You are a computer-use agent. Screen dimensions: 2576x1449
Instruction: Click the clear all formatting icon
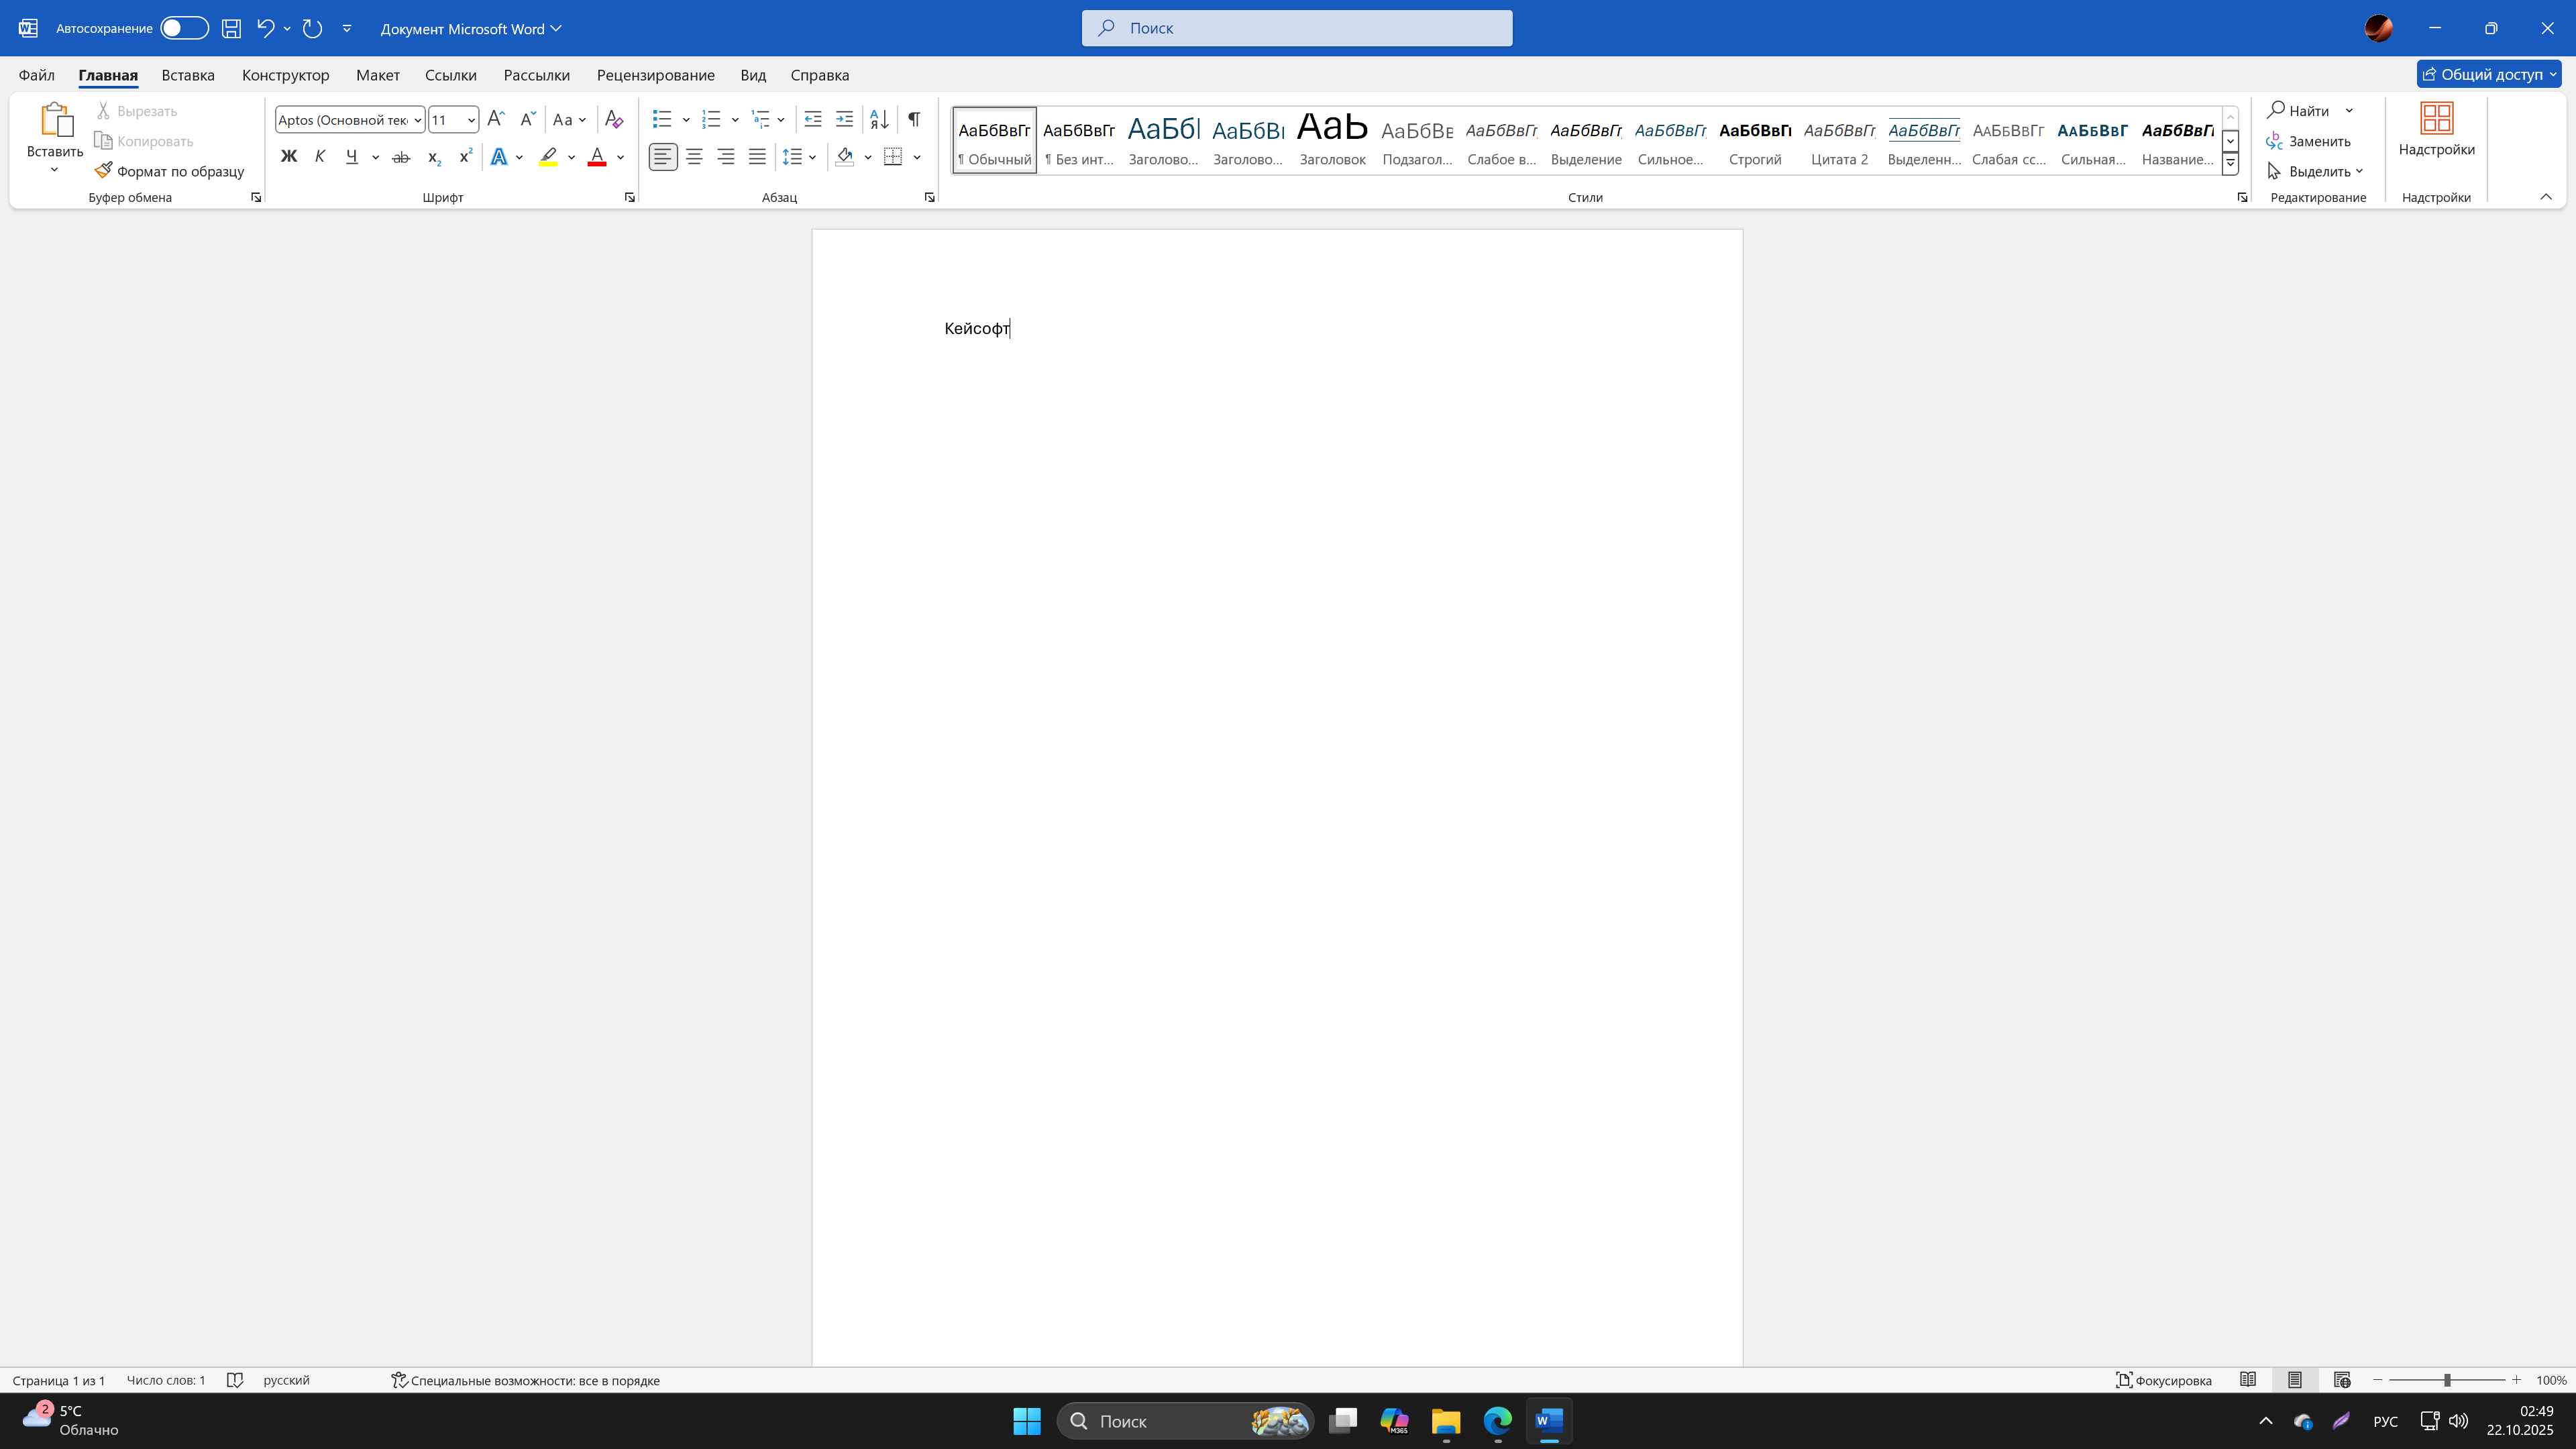(614, 119)
